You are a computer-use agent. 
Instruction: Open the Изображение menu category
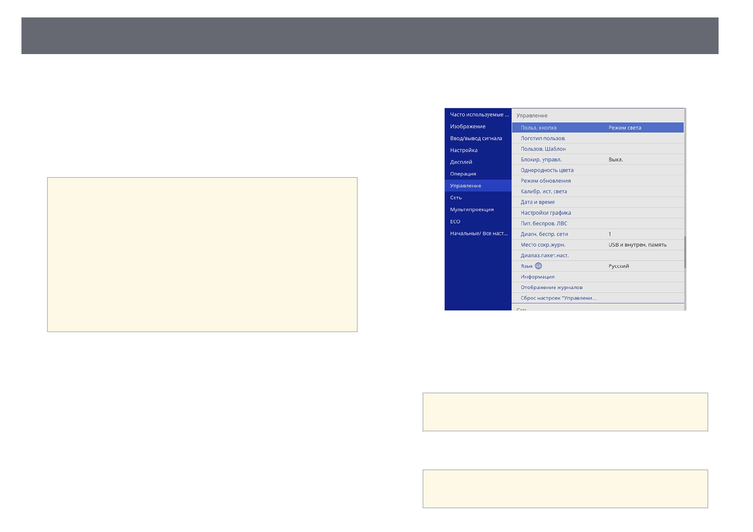click(x=467, y=127)
